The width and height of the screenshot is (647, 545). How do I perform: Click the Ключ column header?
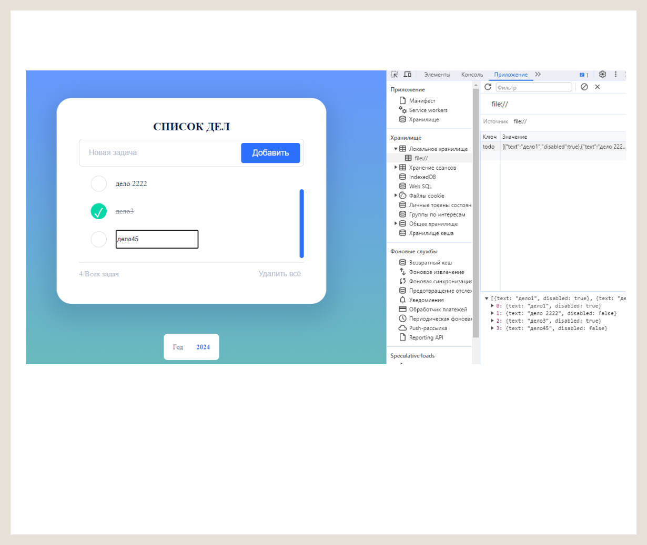coord(490,137)
